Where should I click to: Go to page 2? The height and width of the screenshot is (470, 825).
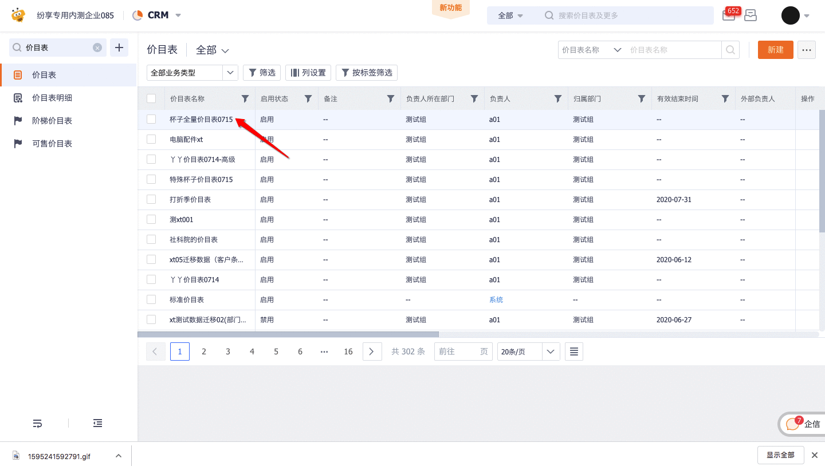point(204,351)
